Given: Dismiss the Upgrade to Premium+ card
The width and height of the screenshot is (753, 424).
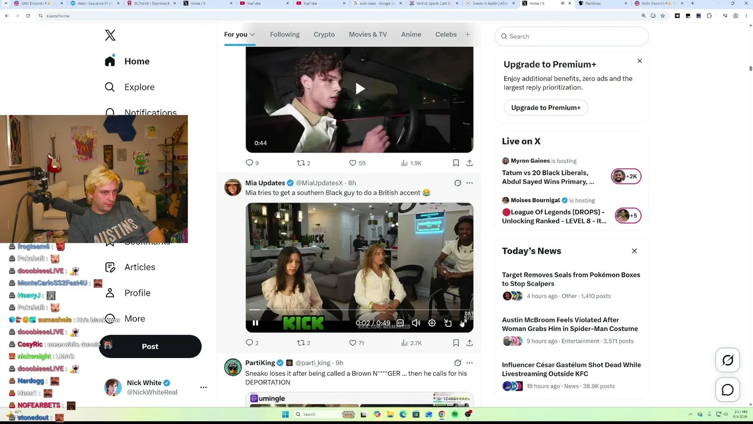Looking at the screenshot, I should [639, 61].
